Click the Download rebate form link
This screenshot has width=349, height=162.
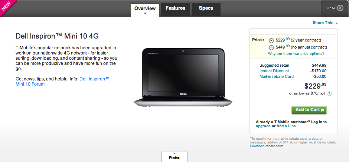coord(267,146)
